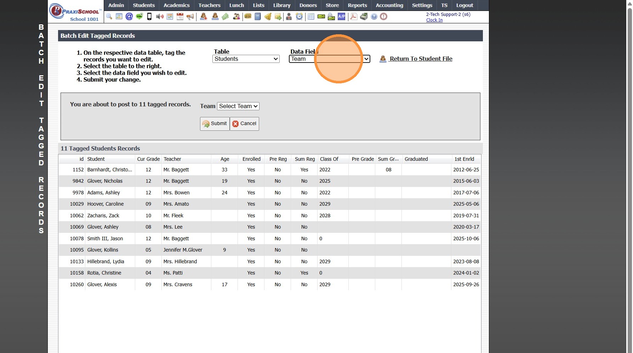Select student Glover, Nicholas
The width and height of the screenshot is (633, 353).
pyautogui.click(x=269, y=181)
